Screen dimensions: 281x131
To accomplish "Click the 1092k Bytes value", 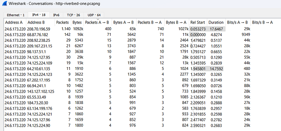I will pyautogui.click(x=78, y=29).
